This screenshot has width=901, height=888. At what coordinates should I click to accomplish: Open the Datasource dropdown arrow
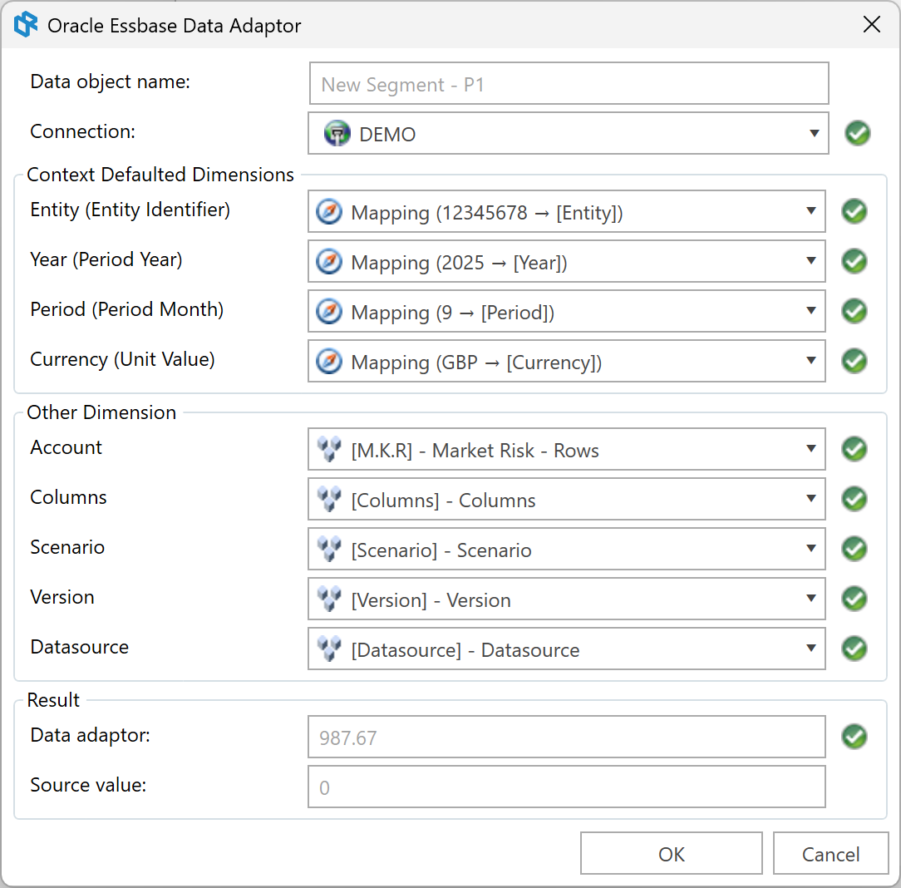(811, 649)
